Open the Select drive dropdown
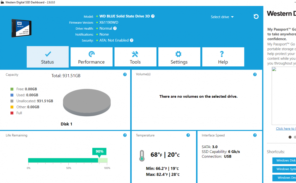296x183 pixels. tap(222, 17)
